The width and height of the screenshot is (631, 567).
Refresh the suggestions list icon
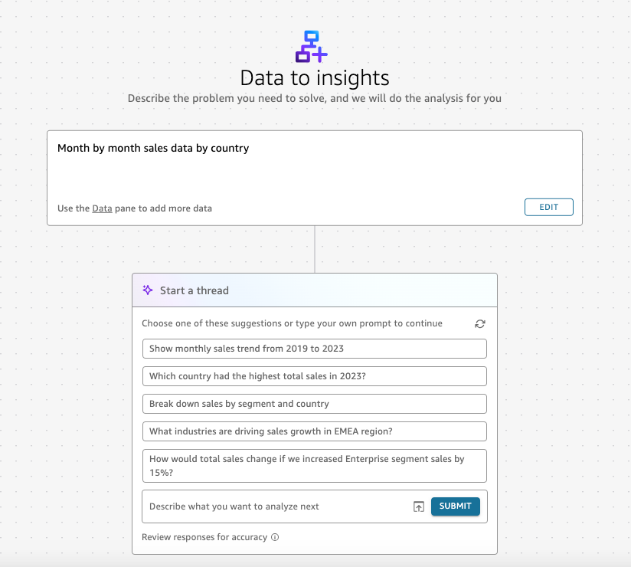[479, 324]
